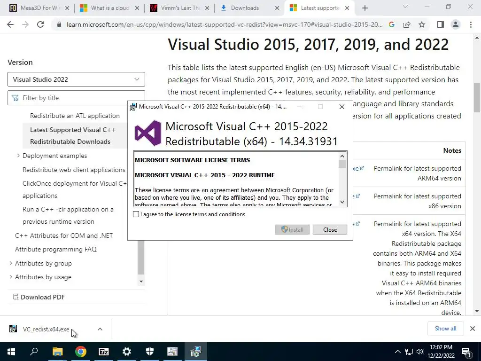
Task: Open Attribute programming FAQ
Action: (x=56, y=249)
